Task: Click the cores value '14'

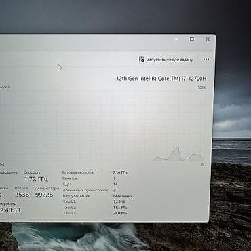Action: (x=115, y=185)
